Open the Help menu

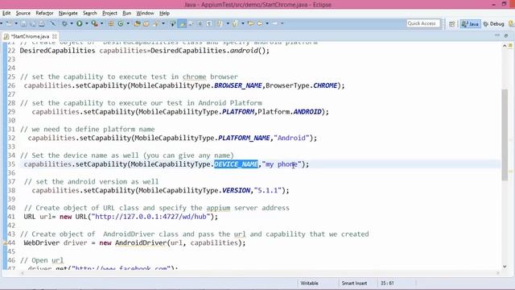(x=164, y=13)
